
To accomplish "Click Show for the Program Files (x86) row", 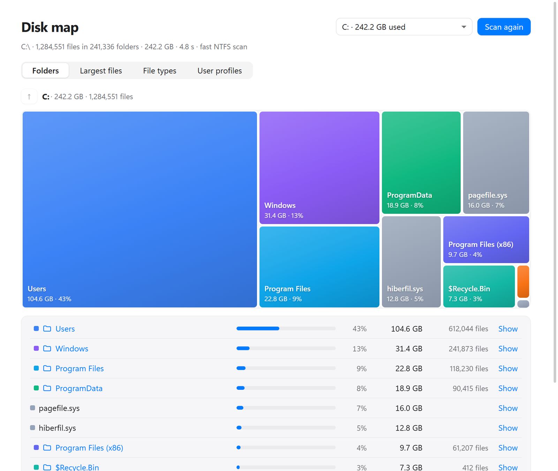I will click(508, 448).
